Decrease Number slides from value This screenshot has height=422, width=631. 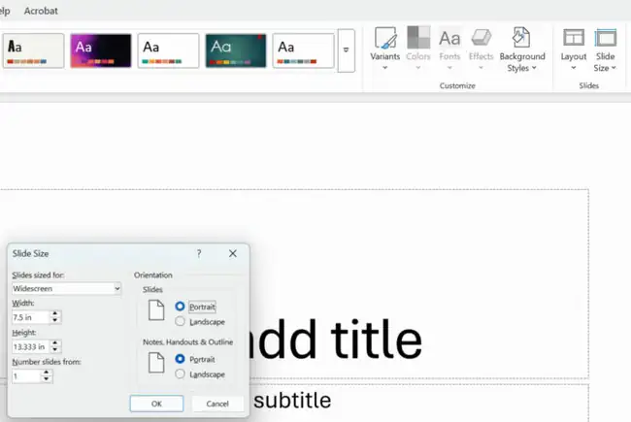(47, 379)
